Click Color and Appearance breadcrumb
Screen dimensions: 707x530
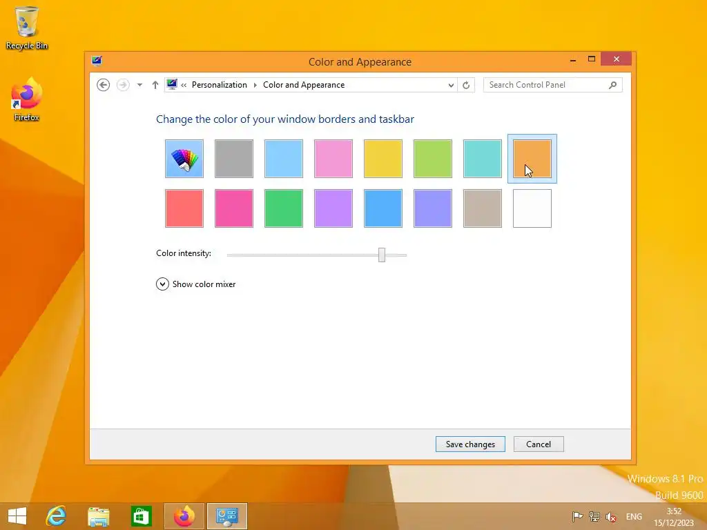(x=304, y=85)
